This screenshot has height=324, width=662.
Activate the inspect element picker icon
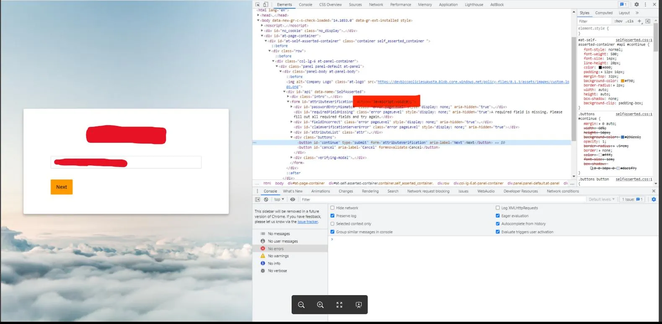258,5
